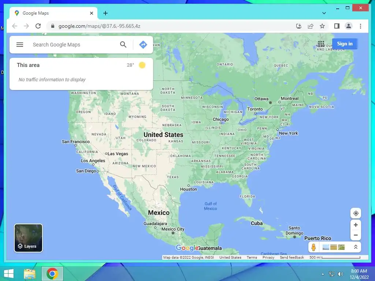
Task: Open Chrome three-dot menu
Action: pos(360,26)
